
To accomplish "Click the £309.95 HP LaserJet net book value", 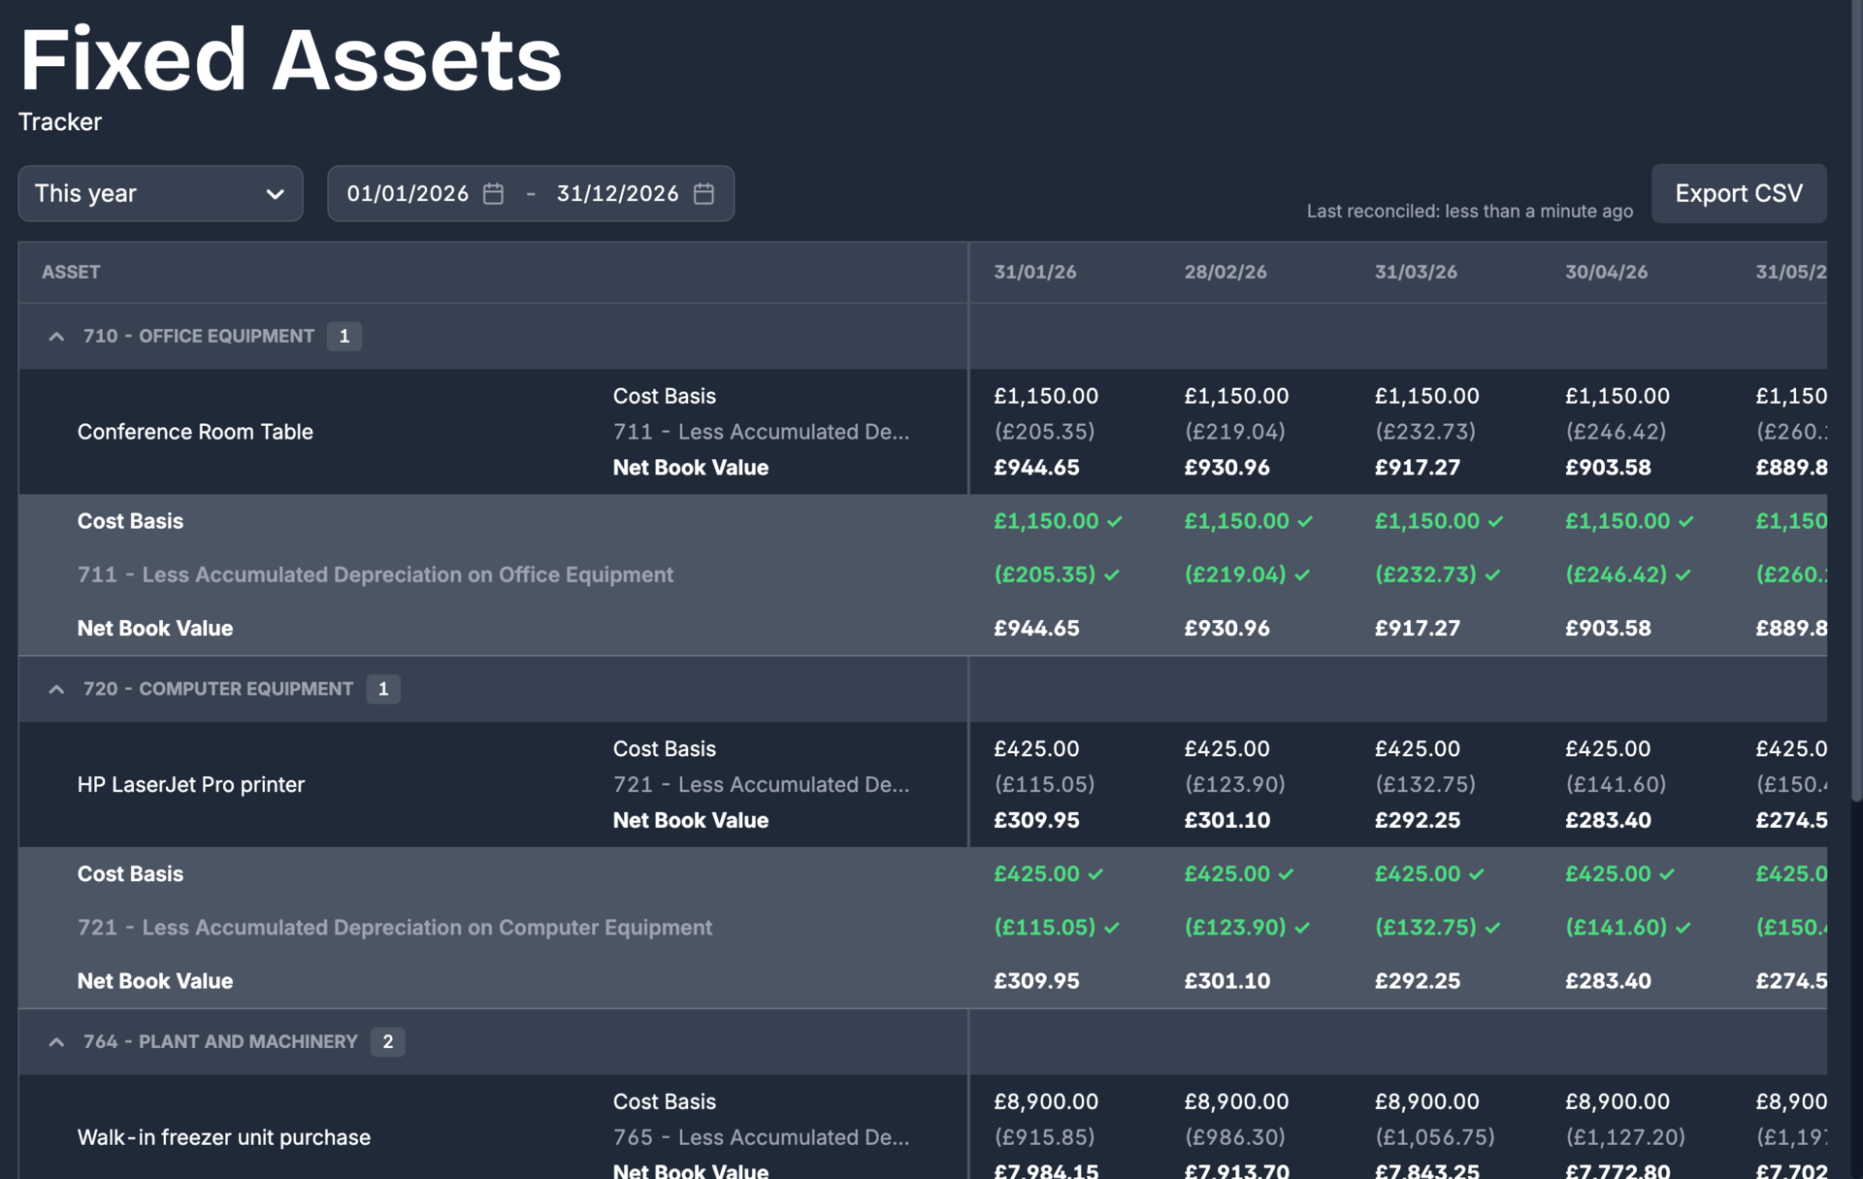I will (x=1036, y=820).
